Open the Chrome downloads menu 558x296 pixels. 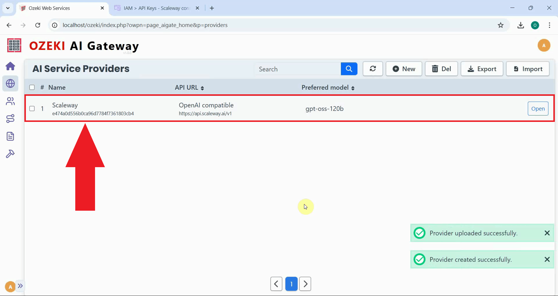click(521, 25)
